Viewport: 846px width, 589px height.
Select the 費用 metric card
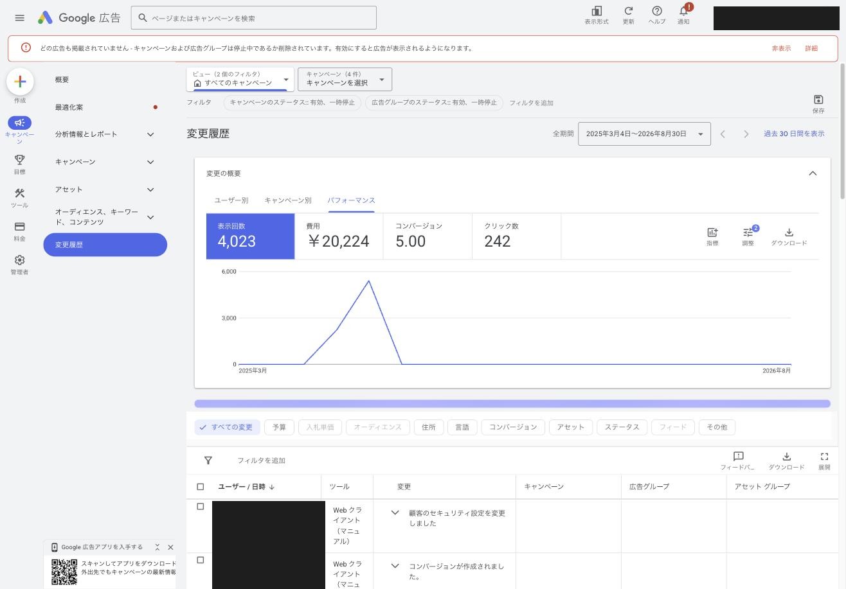pos(339,236)
